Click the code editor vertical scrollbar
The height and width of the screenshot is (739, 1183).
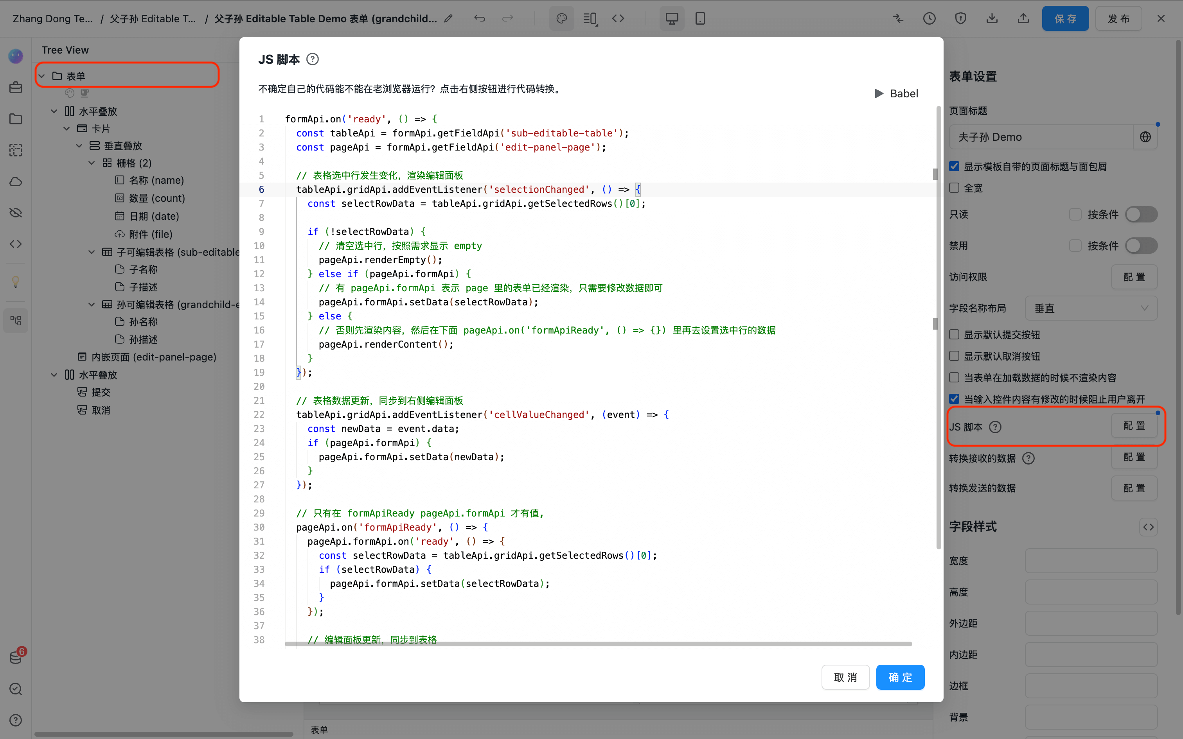(938, 328)
